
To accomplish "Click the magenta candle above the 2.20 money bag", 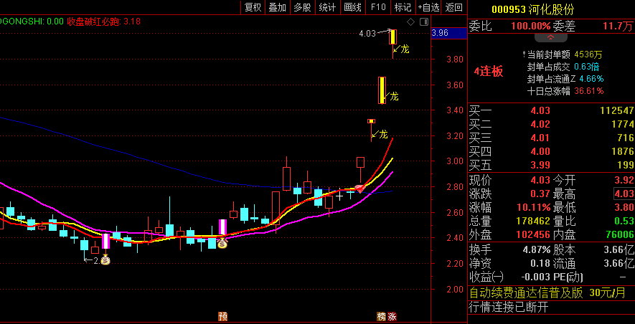I will click(x=105, y=241).
